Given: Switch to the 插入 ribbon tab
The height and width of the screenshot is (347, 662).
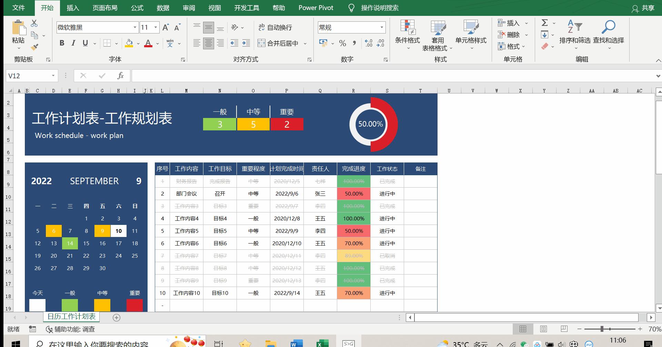Looking at the screenshot, I should click(x=72, y=8).
